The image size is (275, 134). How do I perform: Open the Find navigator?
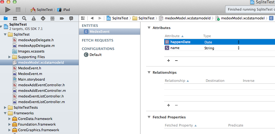click(x=24, y=18)
